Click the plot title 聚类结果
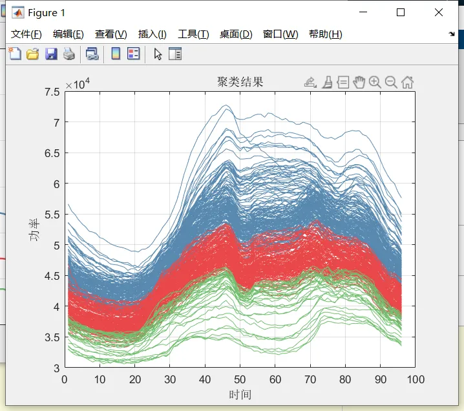This screenshot has width=464, height=411. (240, 82)
